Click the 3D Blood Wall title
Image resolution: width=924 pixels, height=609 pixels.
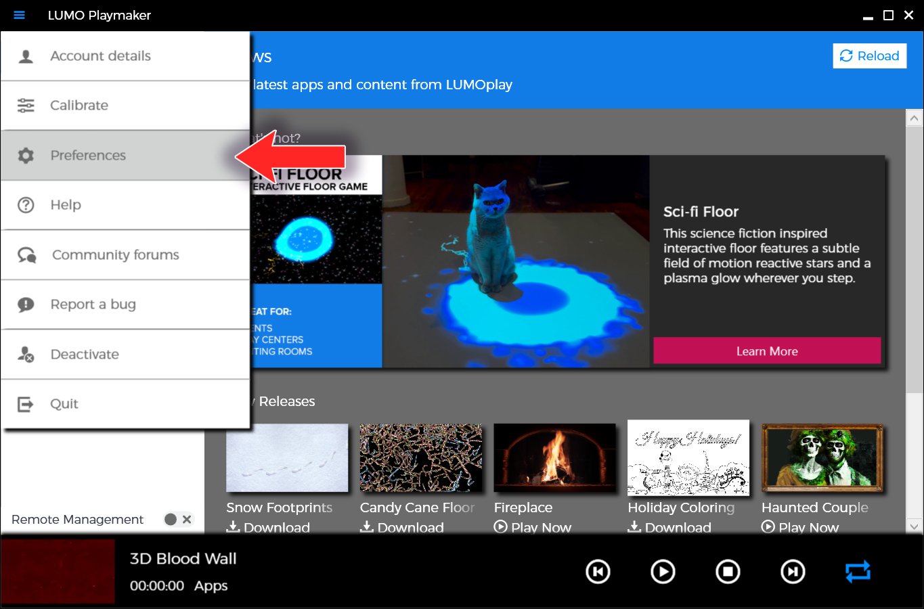click(183, 559)
